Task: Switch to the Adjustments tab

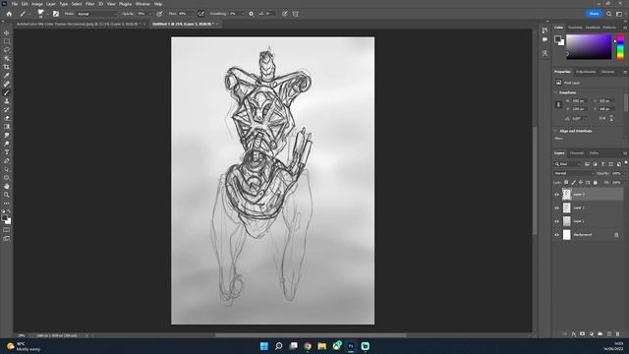Action: click(x=586, y=72)
